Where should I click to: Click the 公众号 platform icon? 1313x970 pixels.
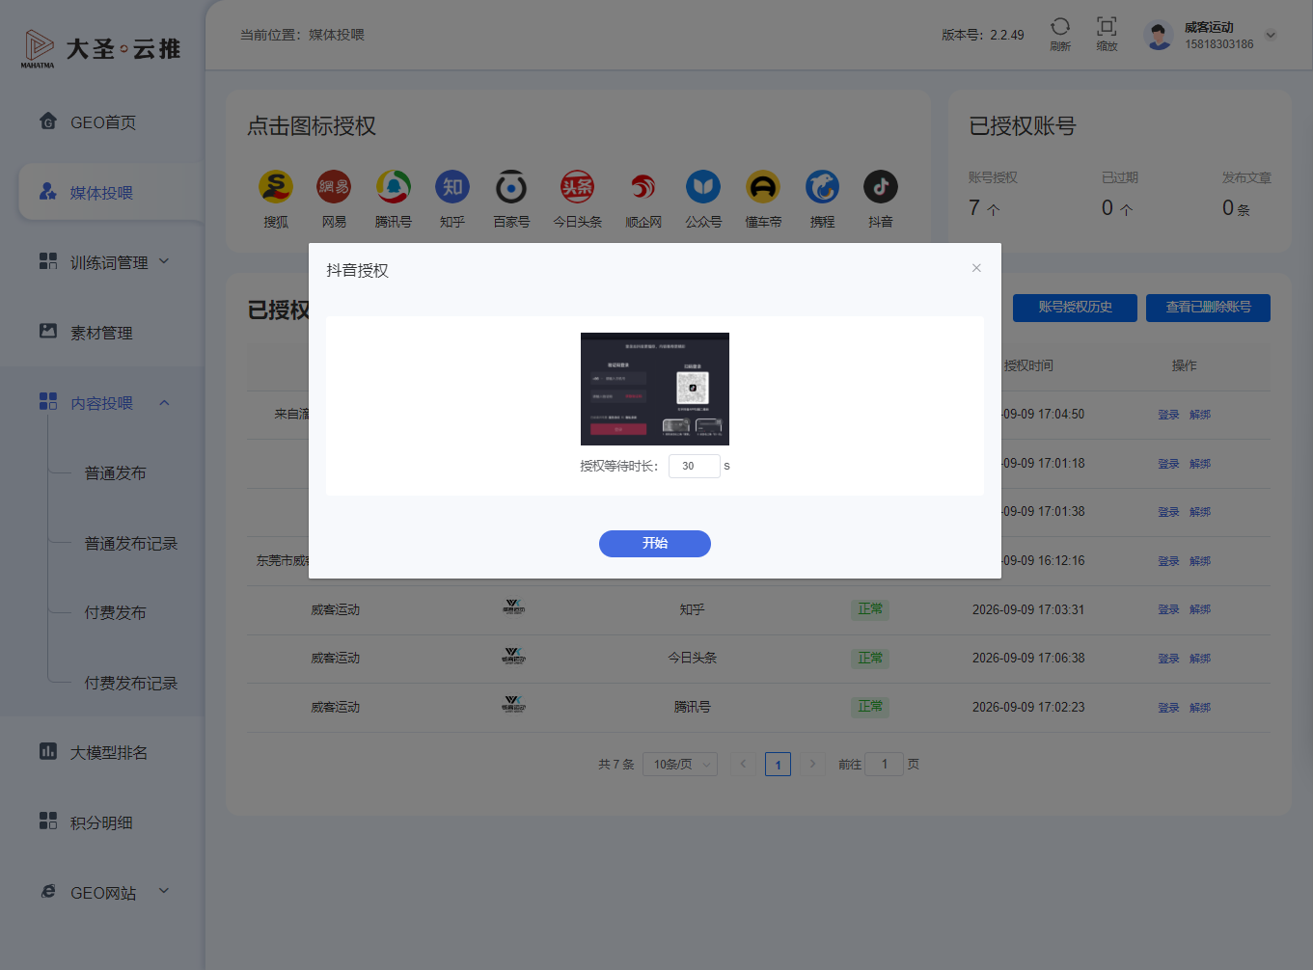[x=703, y=187]
